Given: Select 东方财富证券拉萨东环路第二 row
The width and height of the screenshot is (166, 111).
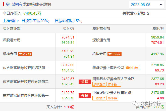Looking at the screenshot, I should pyautogui.click(x=26, y=82).
